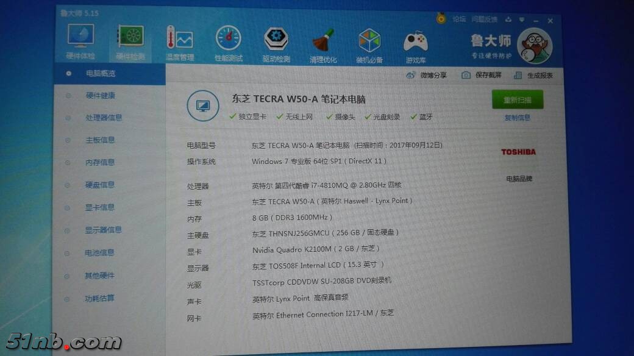Viewport: 634px width, 356px height.
Task: Click the 8 GB ( DDR3 1600MHz ) value
Action: tap(292, 218)
